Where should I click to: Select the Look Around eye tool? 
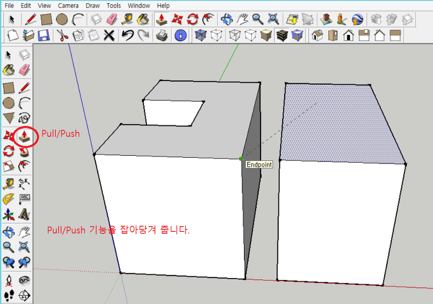(x=24, y=281)
